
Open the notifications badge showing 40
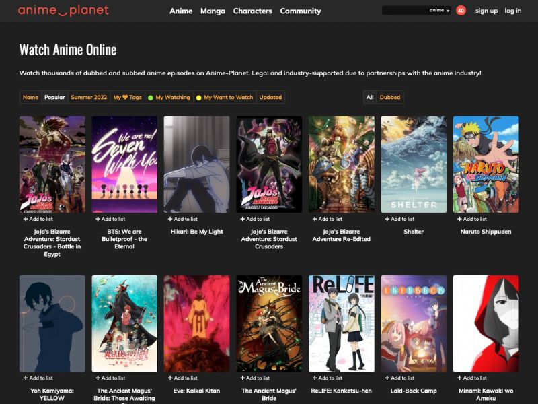pyautogui.click(x=461, y=11)
